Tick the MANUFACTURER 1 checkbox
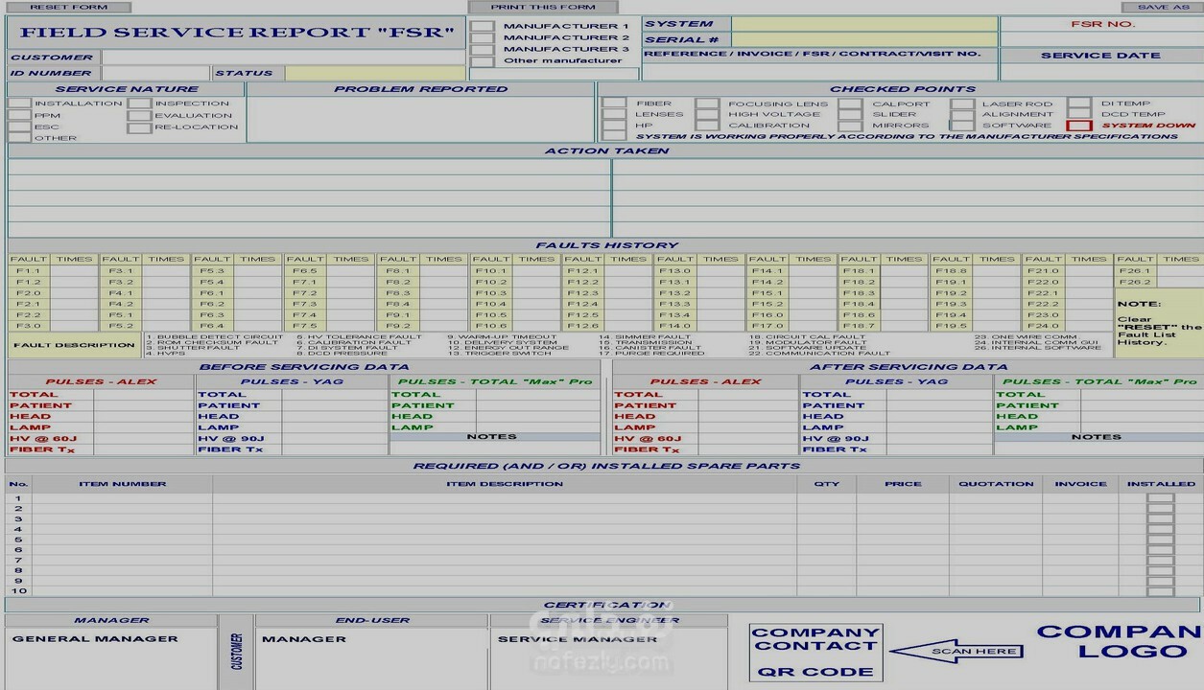1204x690 pixels. pyautogui.click(x=483, y=27)
